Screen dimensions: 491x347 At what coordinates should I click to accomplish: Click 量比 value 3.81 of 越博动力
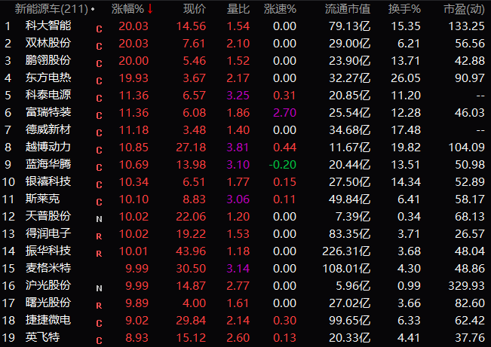point(238,148)
